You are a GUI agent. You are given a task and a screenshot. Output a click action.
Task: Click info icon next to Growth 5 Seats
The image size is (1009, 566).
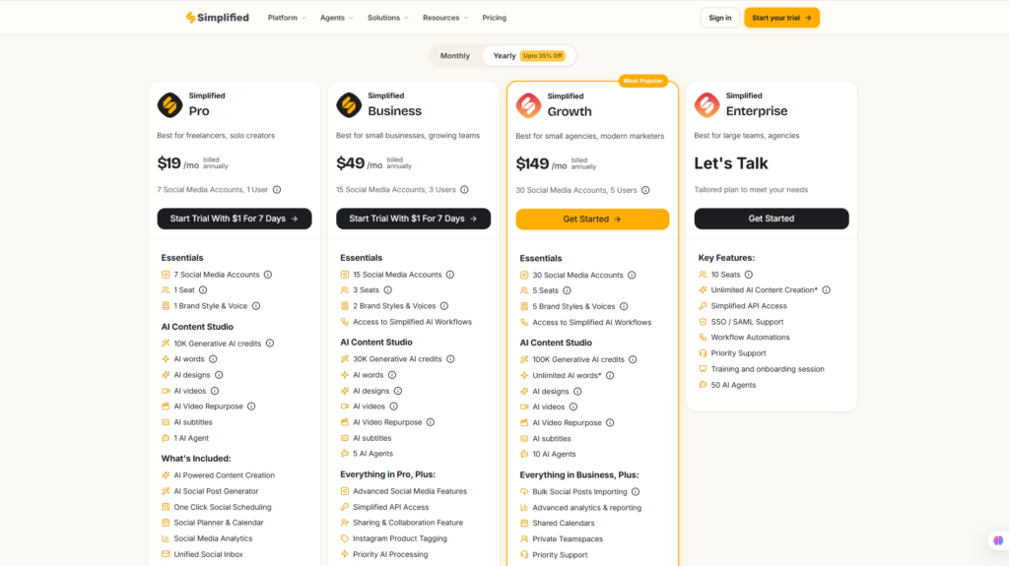tap(567, 290)
